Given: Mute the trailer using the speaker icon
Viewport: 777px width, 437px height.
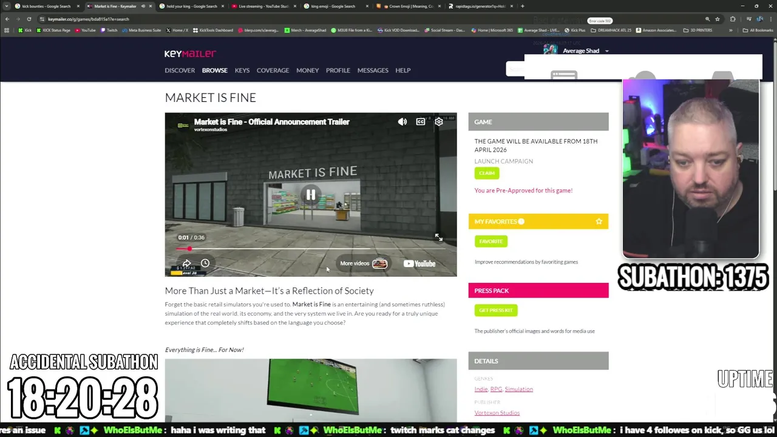Looking at the screenshot, I should (402, 122).
